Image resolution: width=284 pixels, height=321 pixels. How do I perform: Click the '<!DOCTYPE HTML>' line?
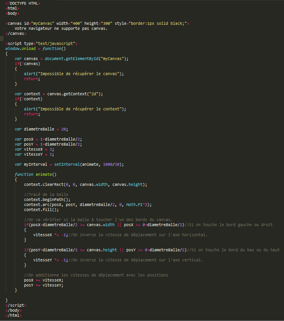click(x=23, y=3)
